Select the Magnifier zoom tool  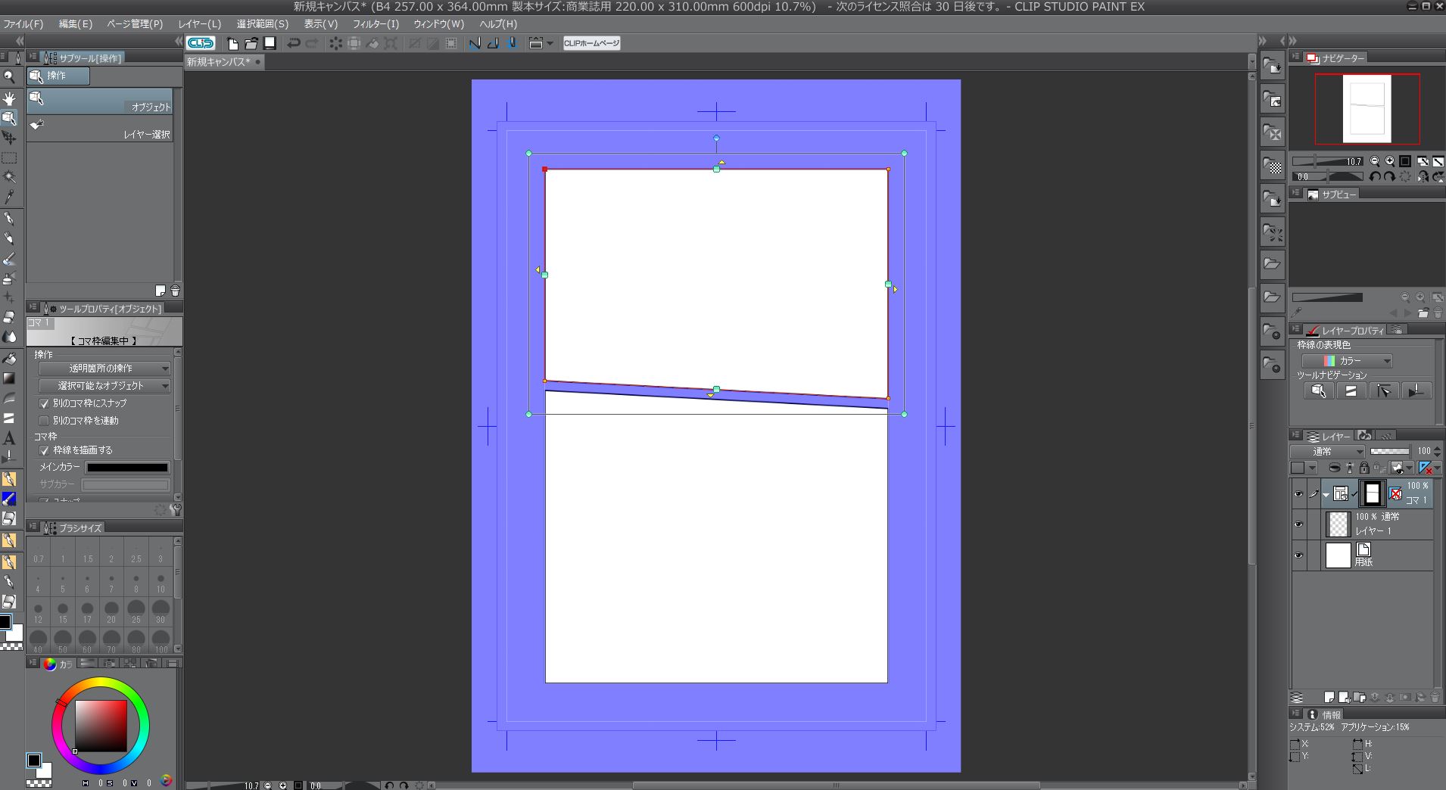pos(9,76)
